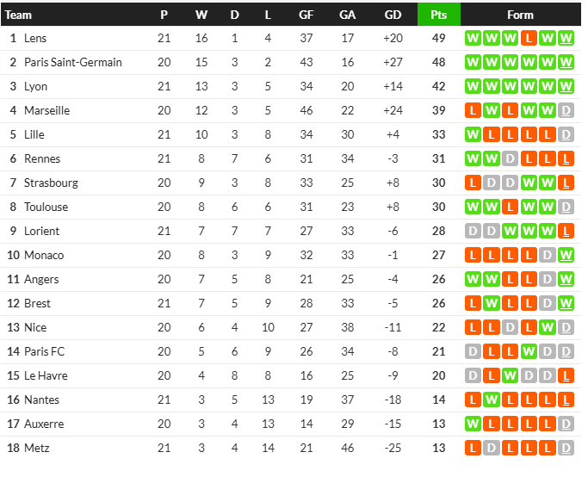The height and width of the screenshot is (477, 588).
Task: Click Monaco's last green W form badge
Action: 566,255
